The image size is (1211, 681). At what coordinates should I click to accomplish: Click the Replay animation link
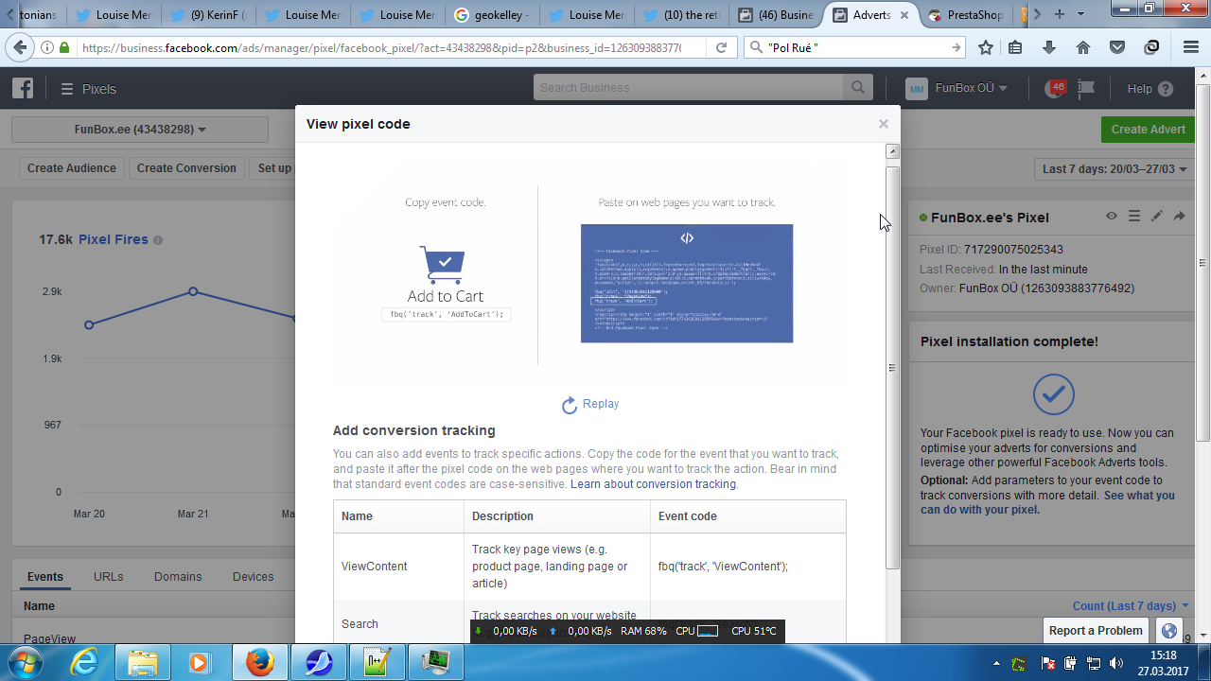tap(590, 405)
